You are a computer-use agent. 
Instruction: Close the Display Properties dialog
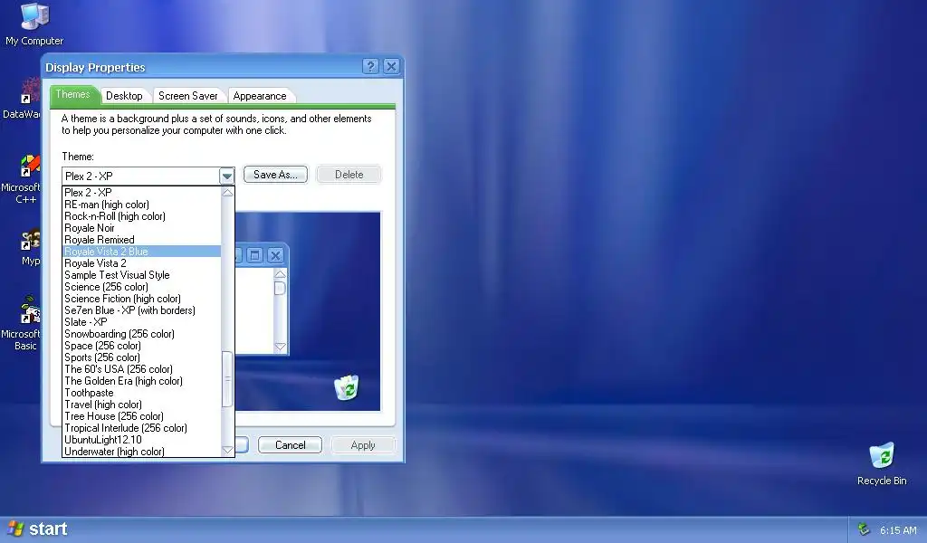pos(391,67)
